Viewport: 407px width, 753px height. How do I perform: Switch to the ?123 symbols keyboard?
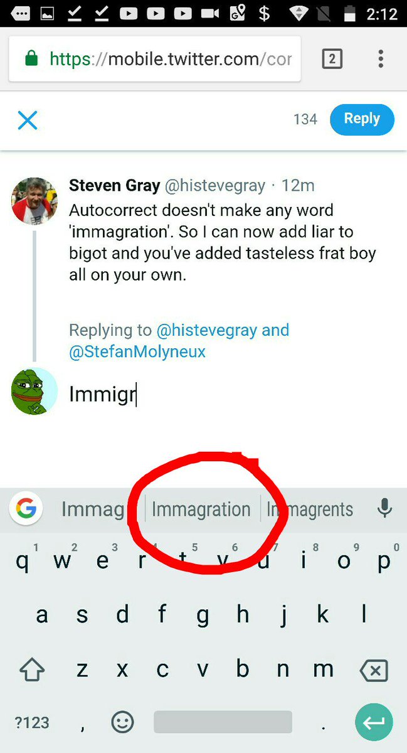coord(32,723)
